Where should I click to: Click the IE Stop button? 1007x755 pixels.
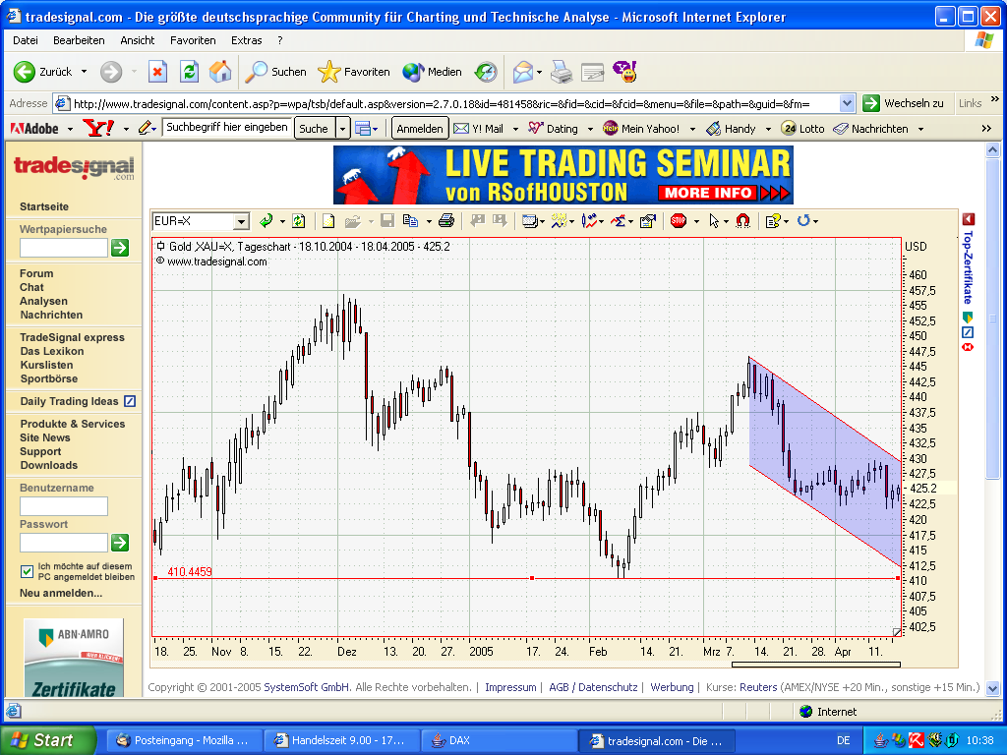pyautogui.click(x=157, y=71)
